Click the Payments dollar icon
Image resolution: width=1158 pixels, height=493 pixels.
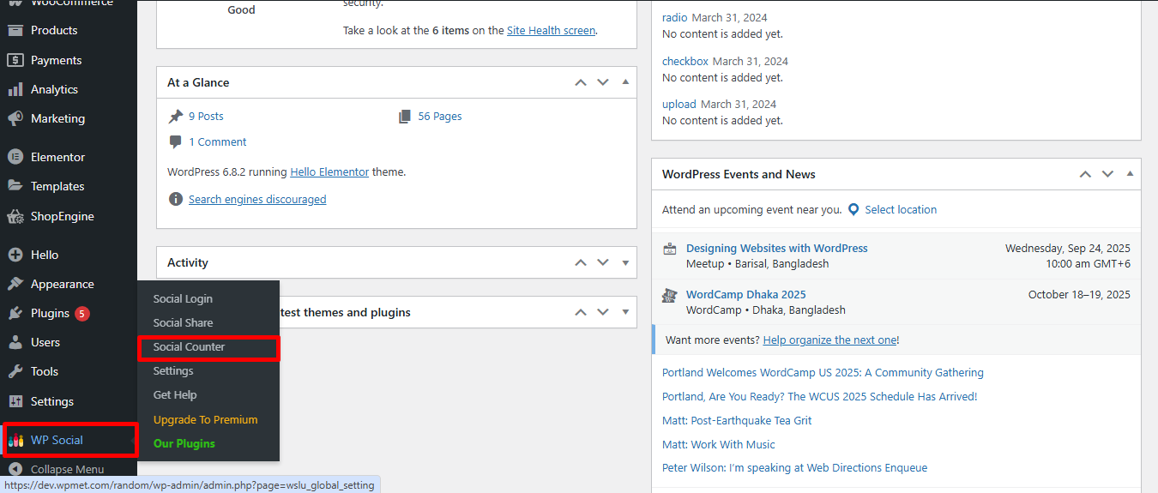15,60
